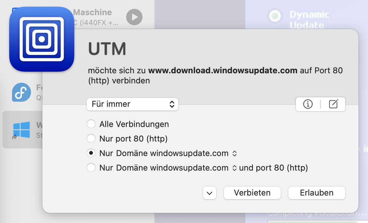Image resolution: width=368 pixels, height=223 pixels.
Task: Enable Nur Domäne und port 80 rule
Action: coord(91,168)
